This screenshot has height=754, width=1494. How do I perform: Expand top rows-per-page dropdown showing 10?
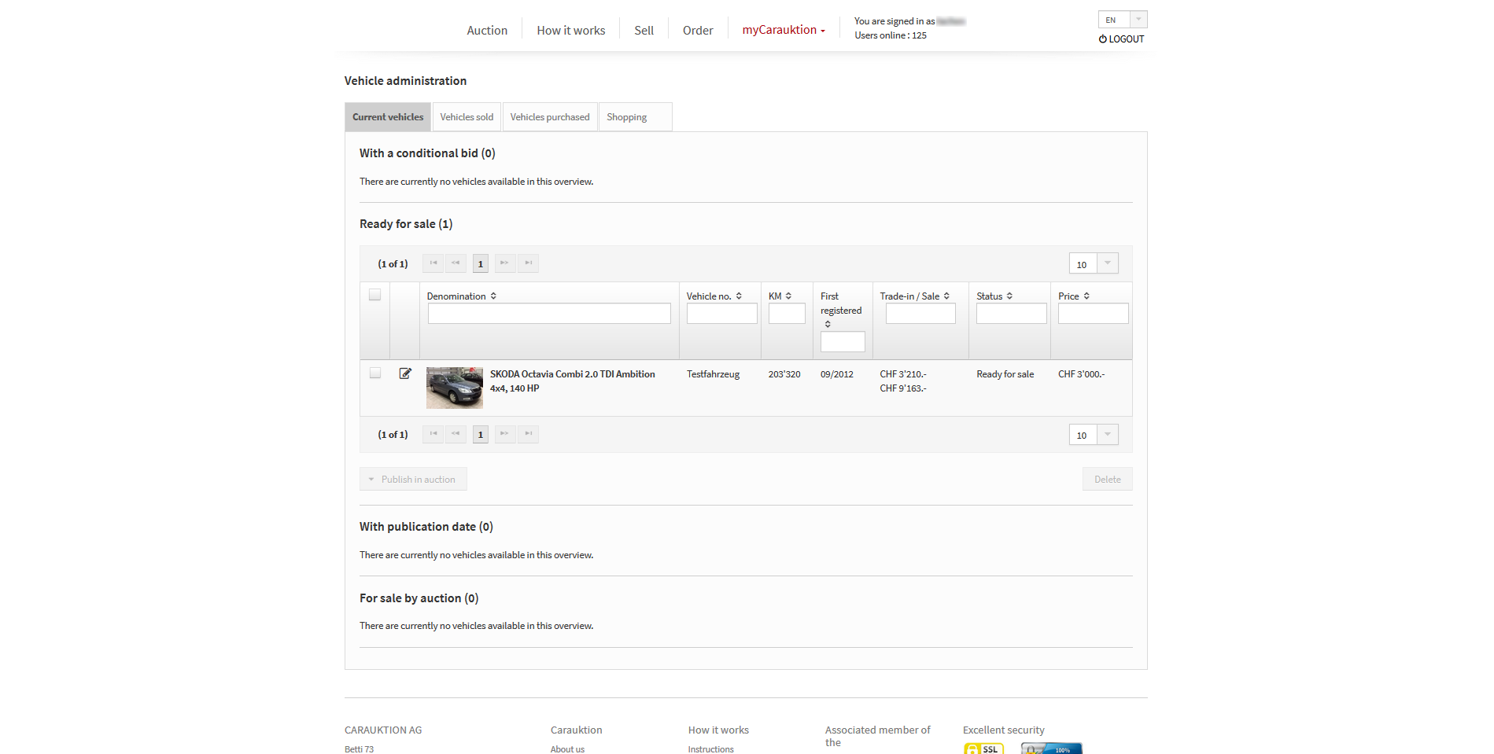point(1107,263)
